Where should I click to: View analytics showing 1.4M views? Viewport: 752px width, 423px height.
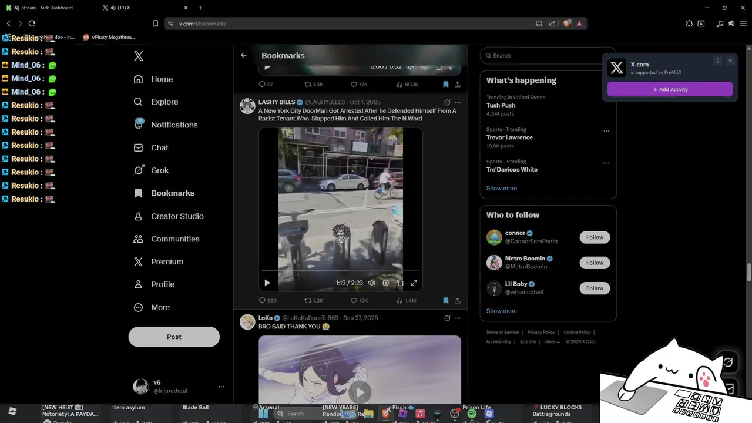407,300
